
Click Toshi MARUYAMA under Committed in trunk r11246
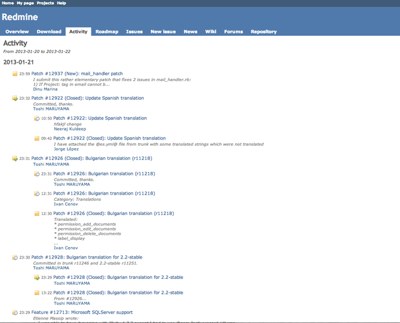point(51,268)
